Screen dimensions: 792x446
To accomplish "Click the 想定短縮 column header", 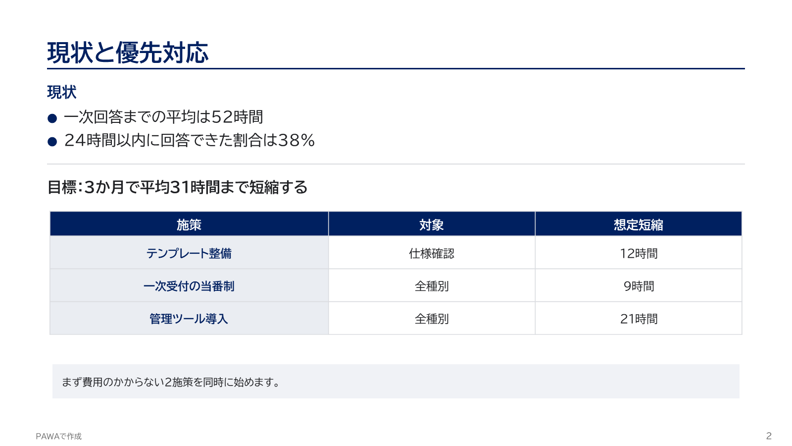I will click(639, 224).
